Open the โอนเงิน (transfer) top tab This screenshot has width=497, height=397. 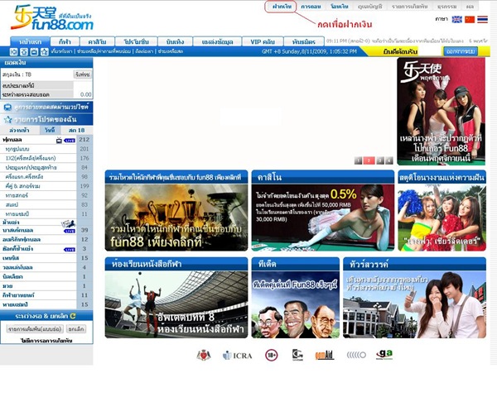click(339, 7)
